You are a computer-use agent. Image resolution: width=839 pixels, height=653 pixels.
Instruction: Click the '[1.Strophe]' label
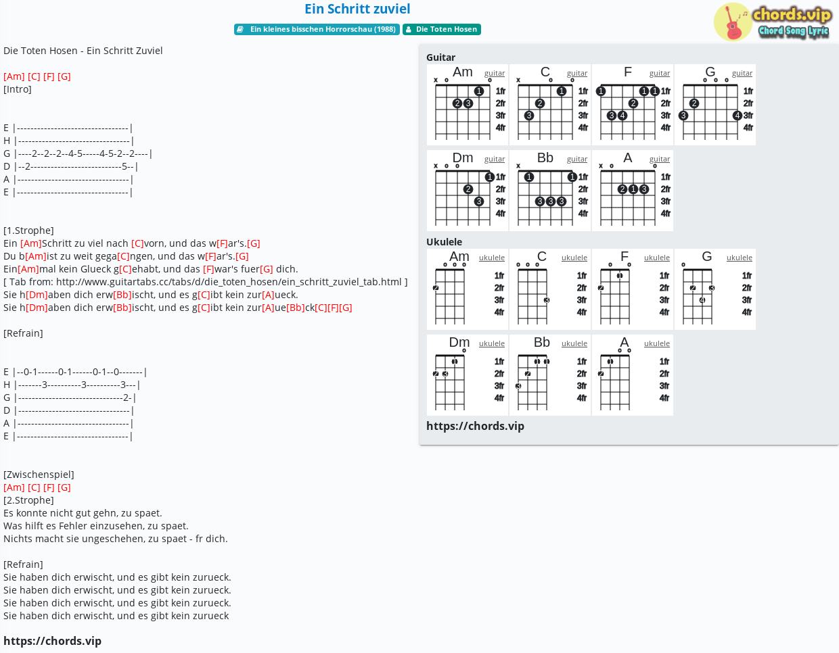28,231
